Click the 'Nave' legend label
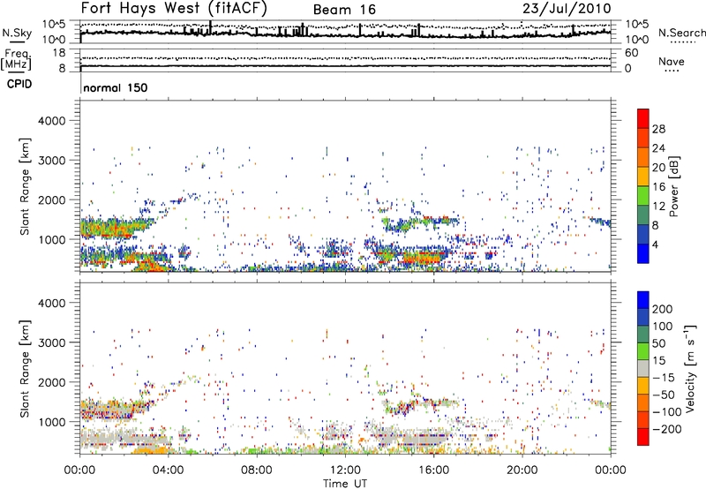The image size is (706, 489). pos(672,62)
